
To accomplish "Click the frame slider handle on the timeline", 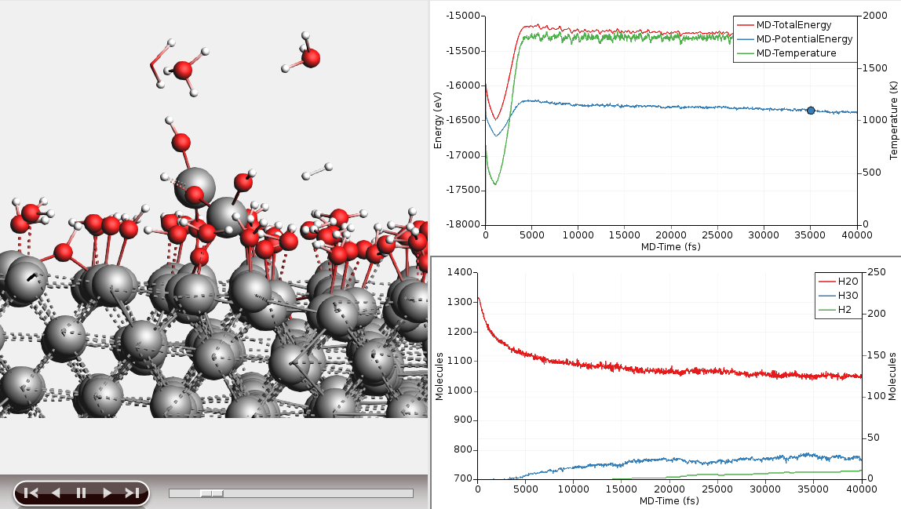I will pos(211,493).
